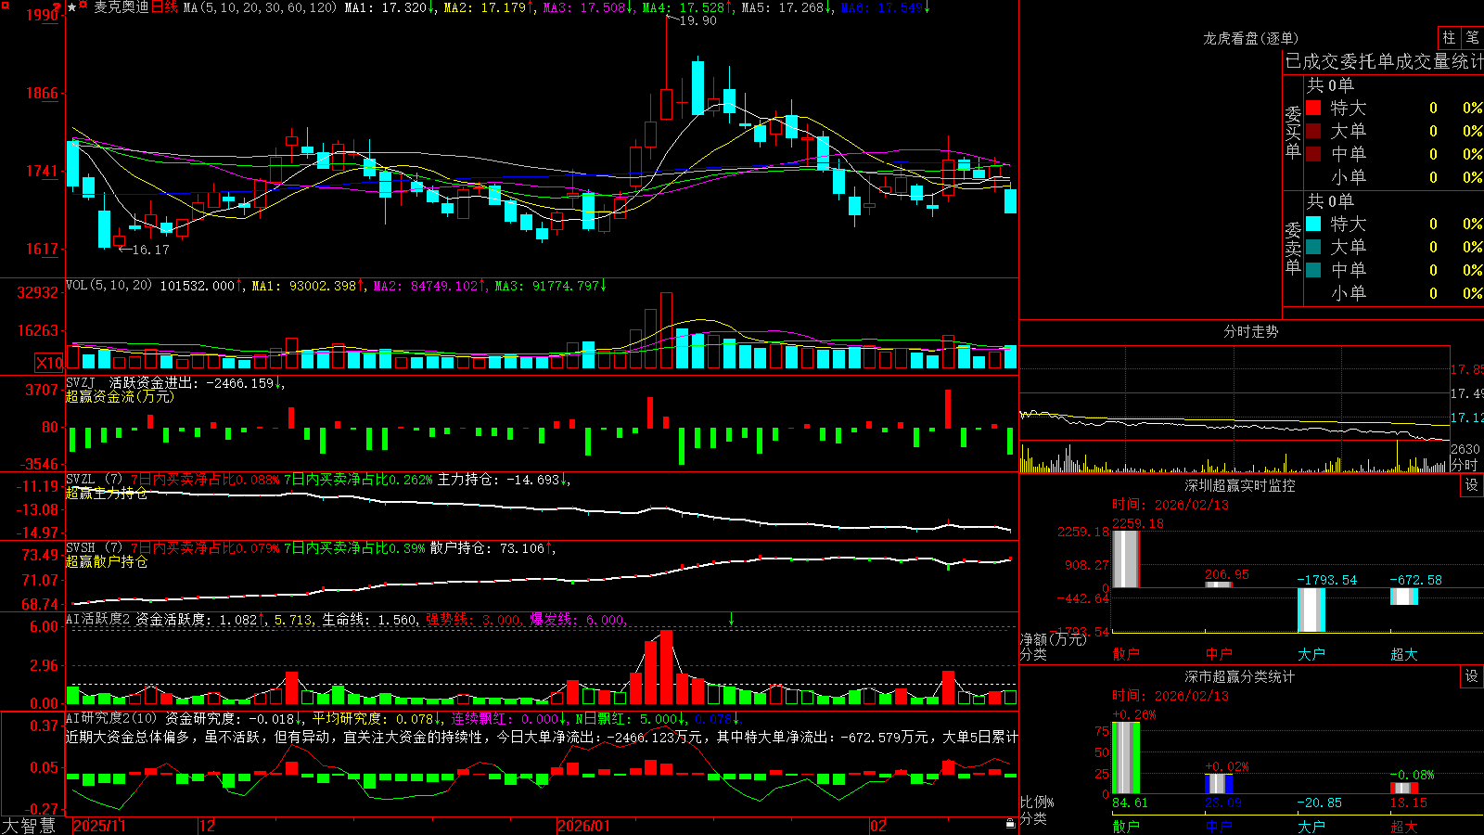Screen dimensions: 1484x835
Task: Open settings 设 for 深圳超赢实时监控
Action: coord(1472,485)
